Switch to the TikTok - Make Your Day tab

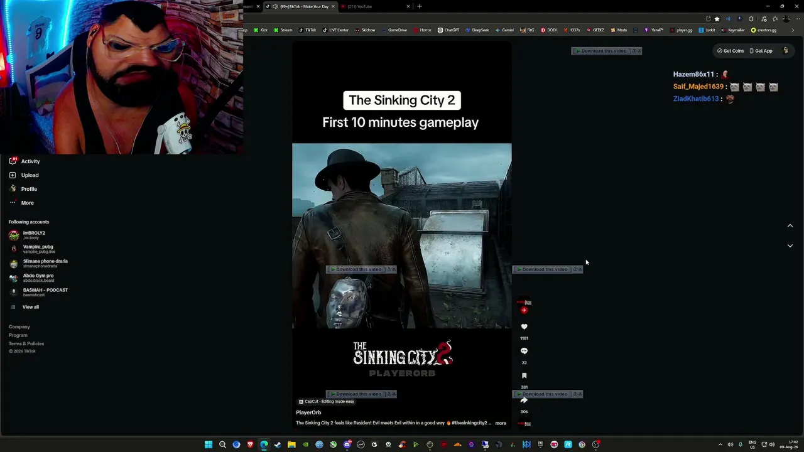[x=300, y=6]
